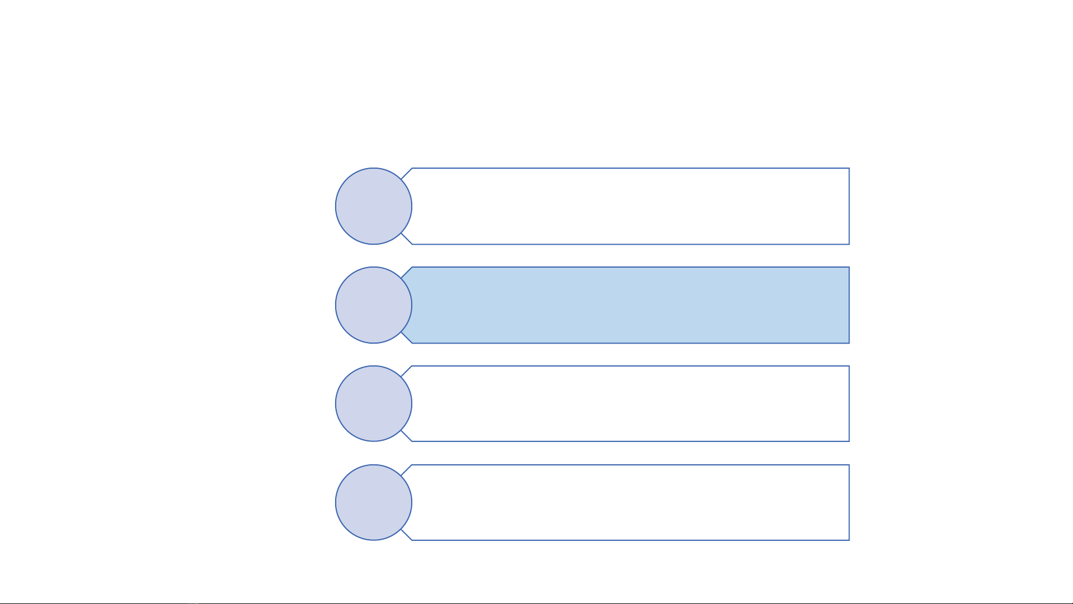Screen dimensions: 1073x604
Task: Click the lowest white rectangle
Action: coord(630,502)
